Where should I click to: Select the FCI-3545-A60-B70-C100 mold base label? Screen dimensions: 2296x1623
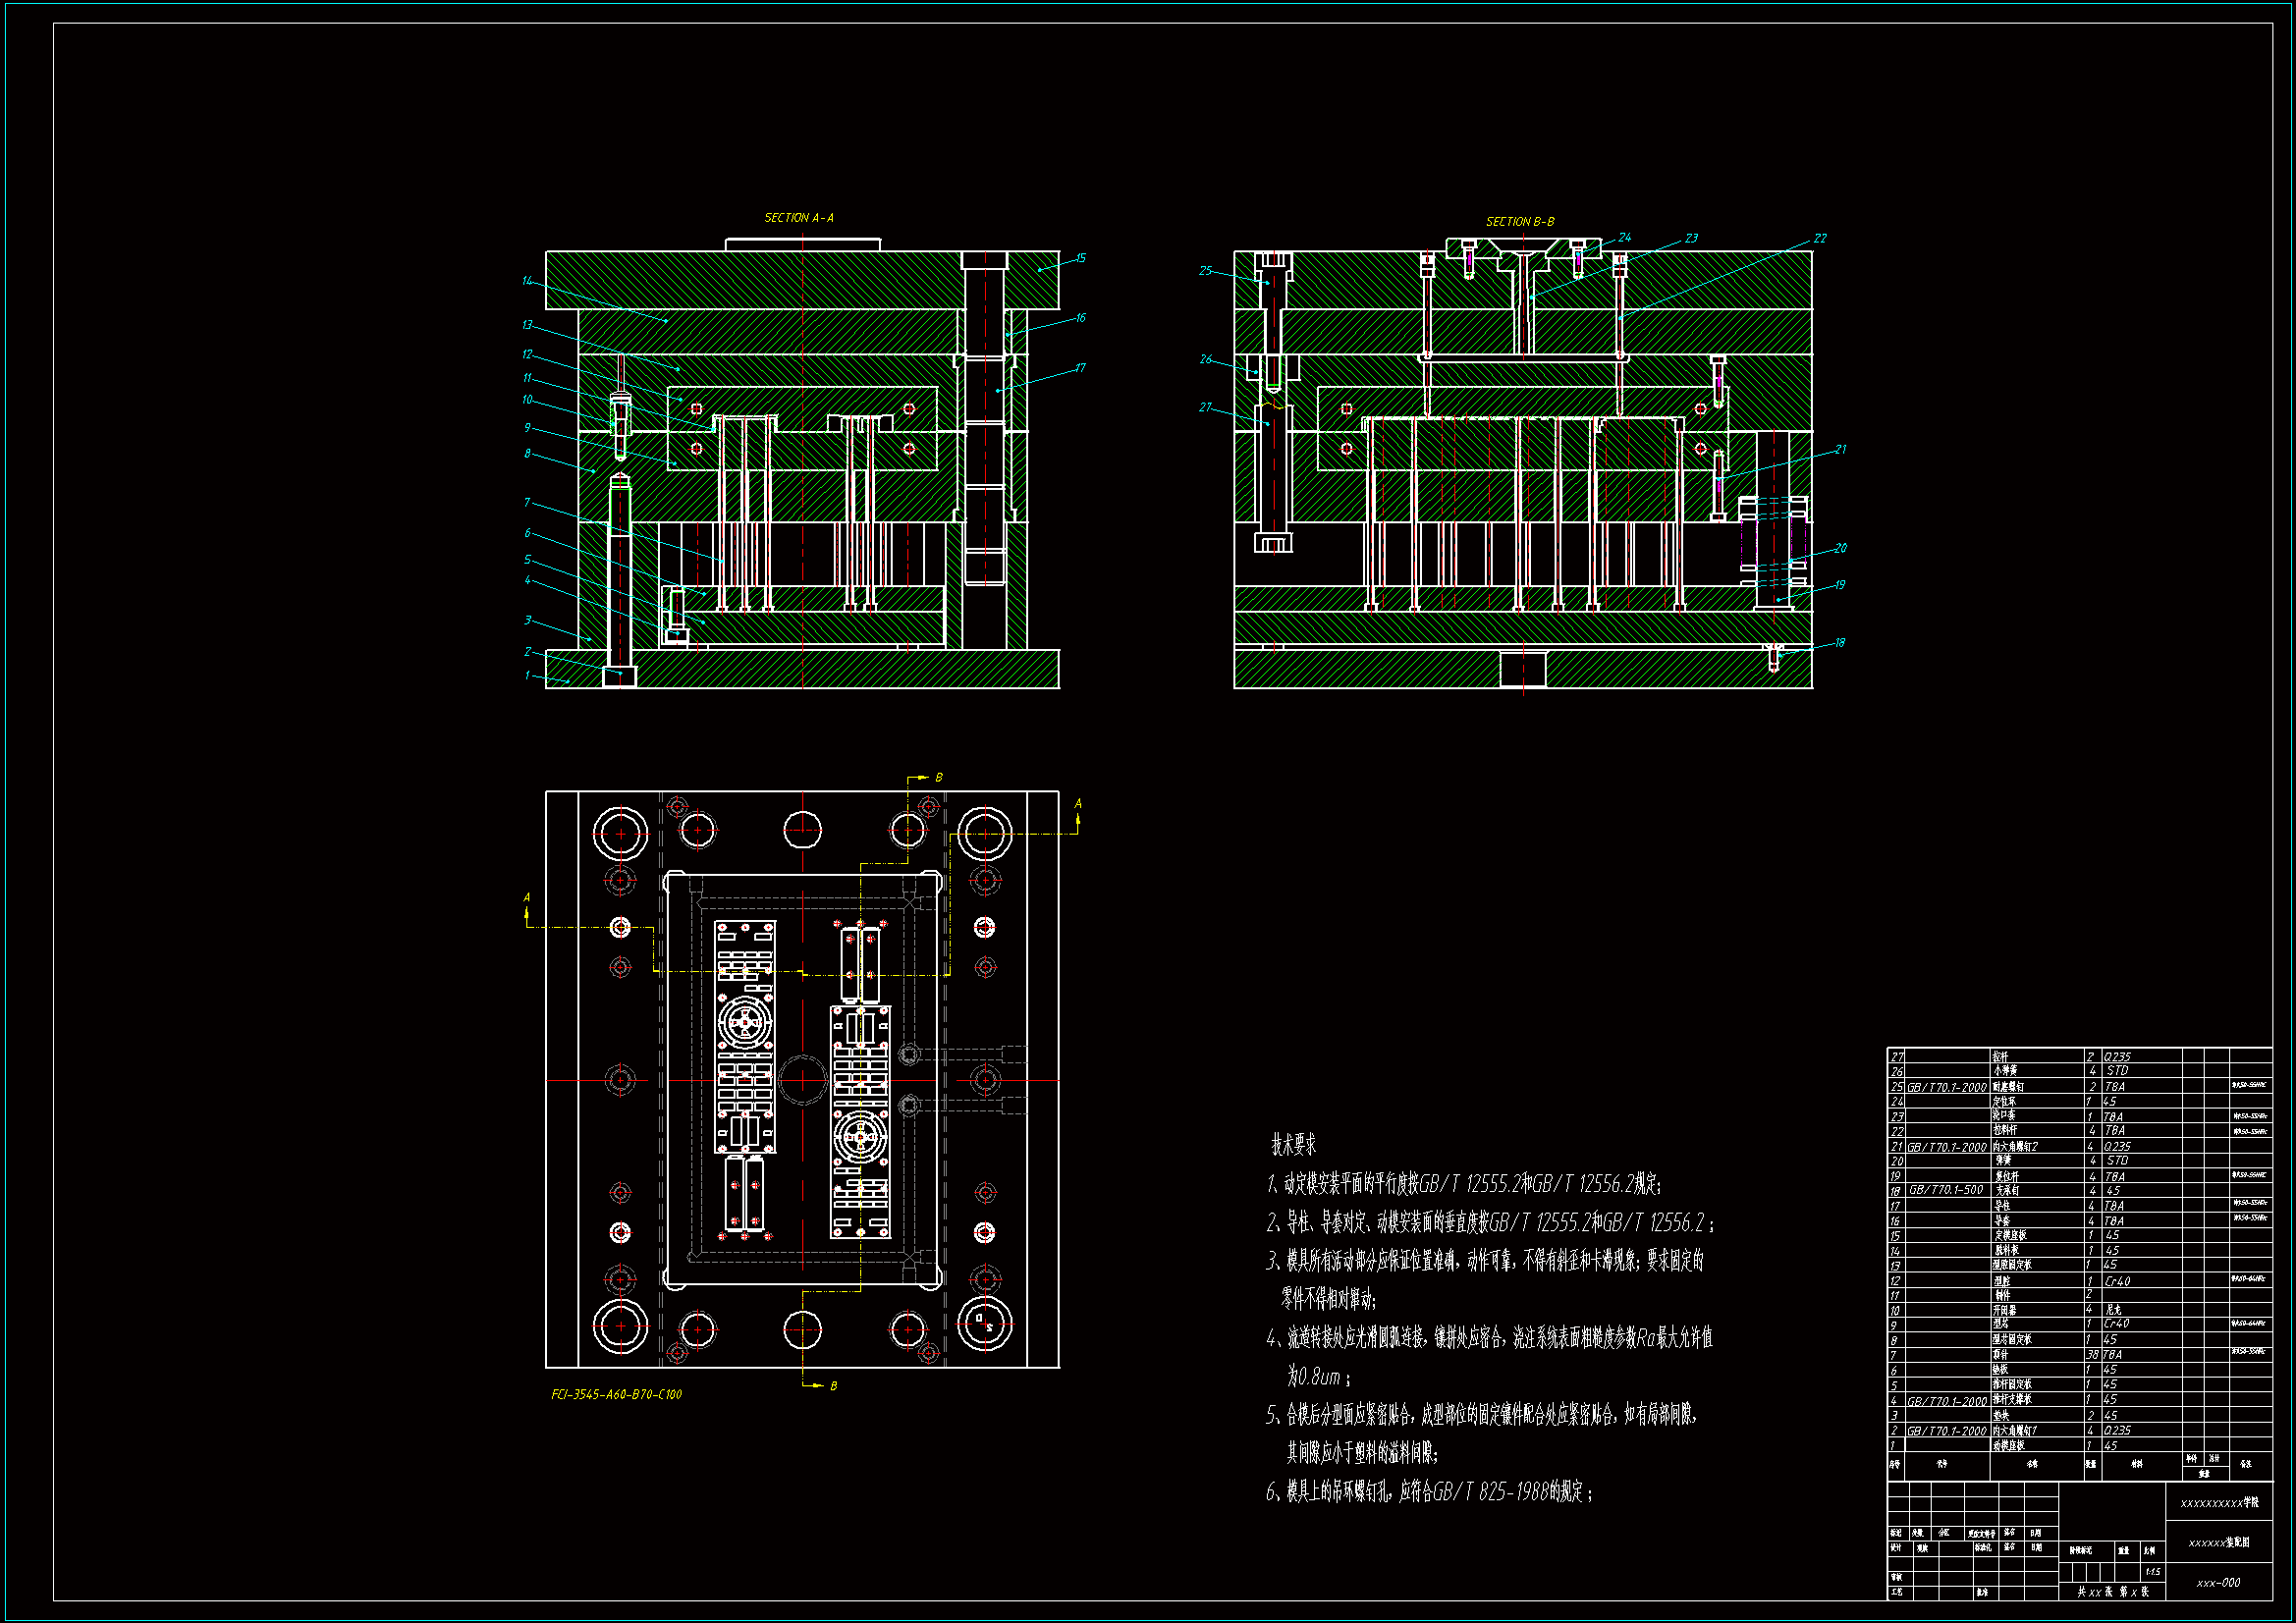[616, 1394]
